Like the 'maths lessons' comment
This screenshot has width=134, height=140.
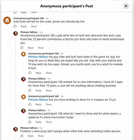click(x=22, y=136)
